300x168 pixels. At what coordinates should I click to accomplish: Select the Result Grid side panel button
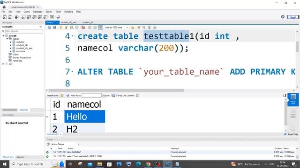293,99
